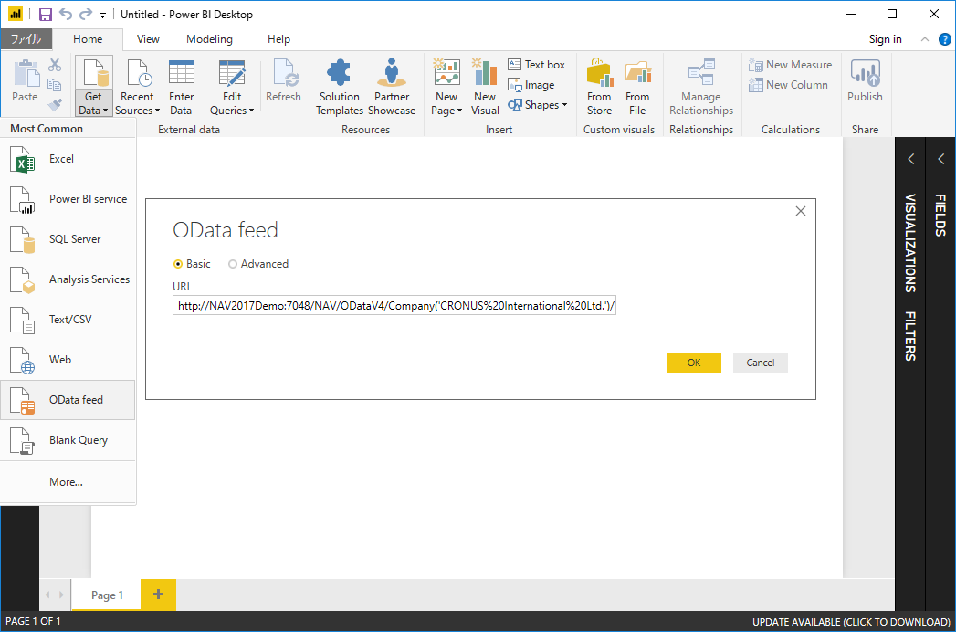The image size is (956, 632).
Task: Select Power BI service data source
Action: tap(68, 199)
